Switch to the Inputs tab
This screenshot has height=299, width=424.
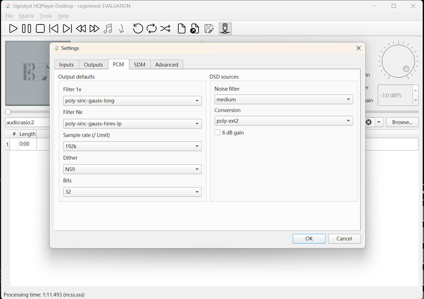click(67, 65)
